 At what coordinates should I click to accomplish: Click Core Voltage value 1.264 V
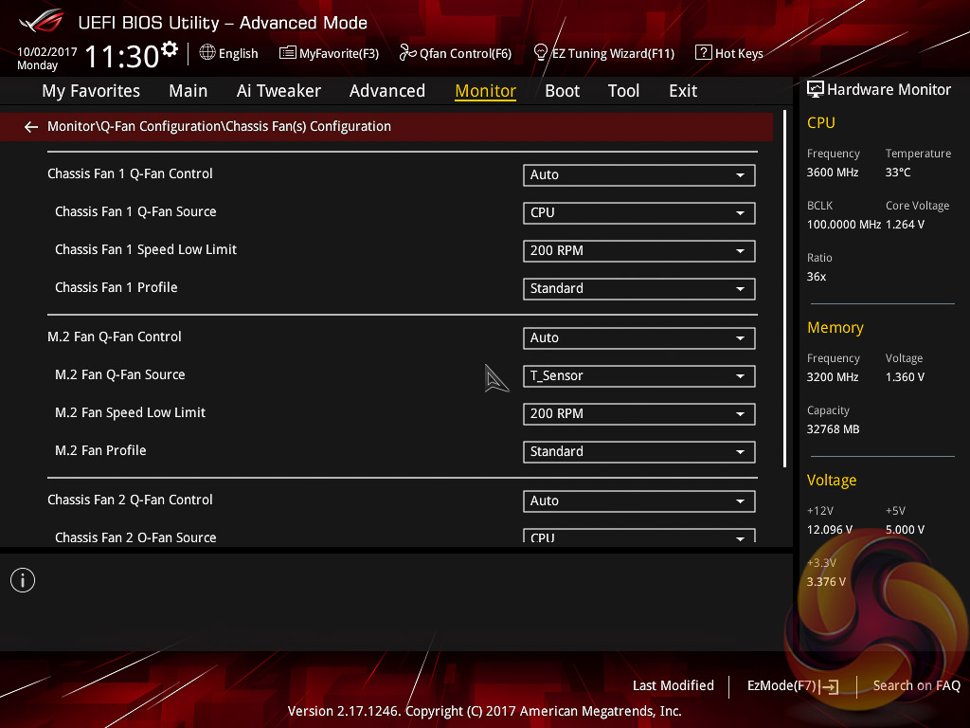905,225
